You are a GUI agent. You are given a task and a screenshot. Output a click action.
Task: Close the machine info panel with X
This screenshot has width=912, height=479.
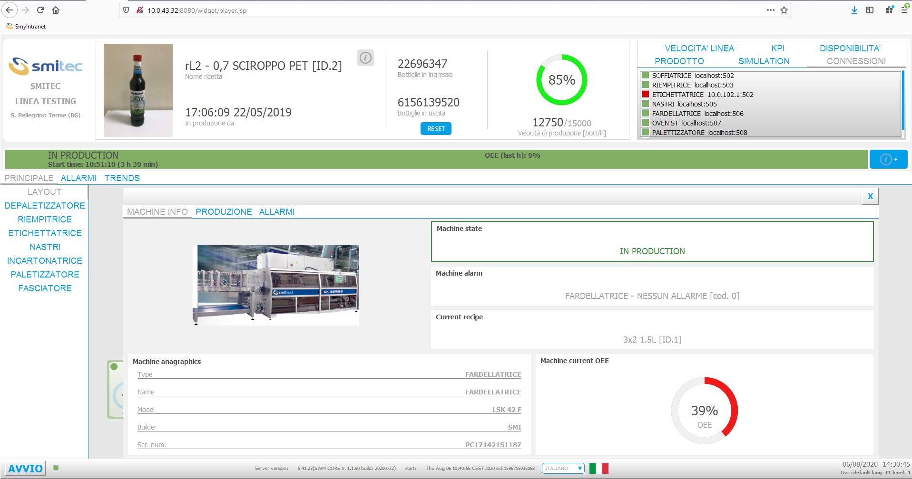870,196
